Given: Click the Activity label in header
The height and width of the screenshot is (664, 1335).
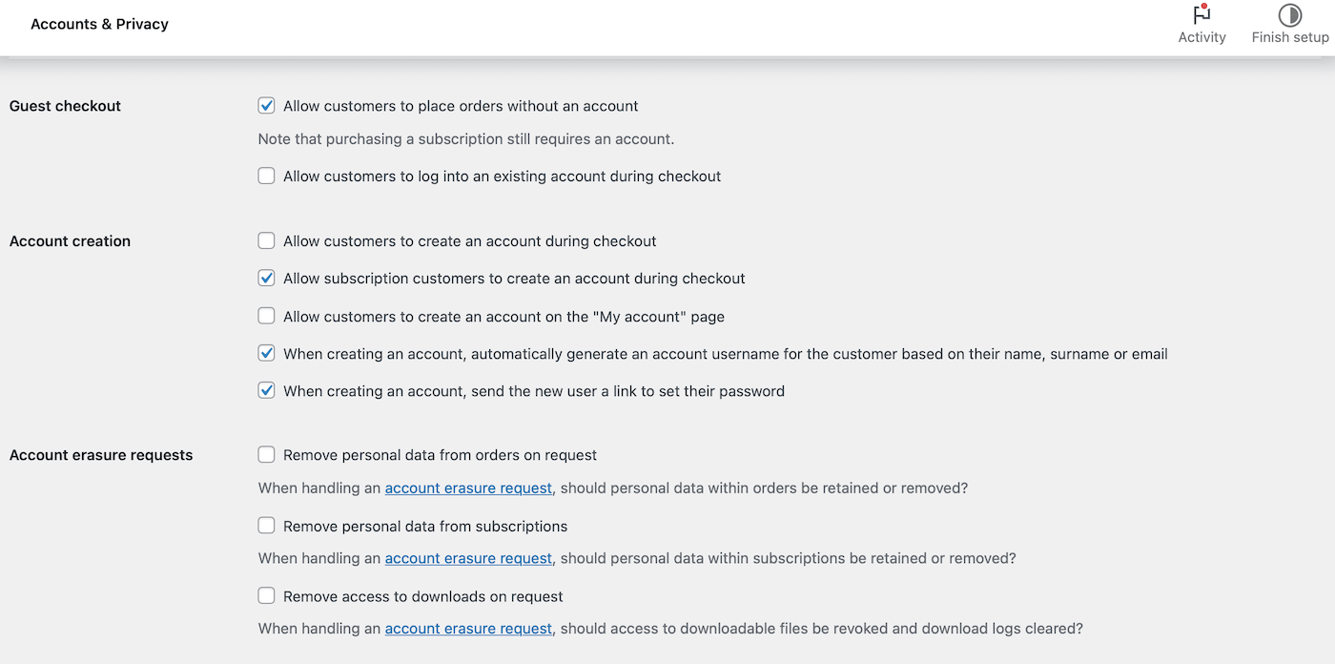Looking at the screenshot, I should click(x=1201, y=37).
